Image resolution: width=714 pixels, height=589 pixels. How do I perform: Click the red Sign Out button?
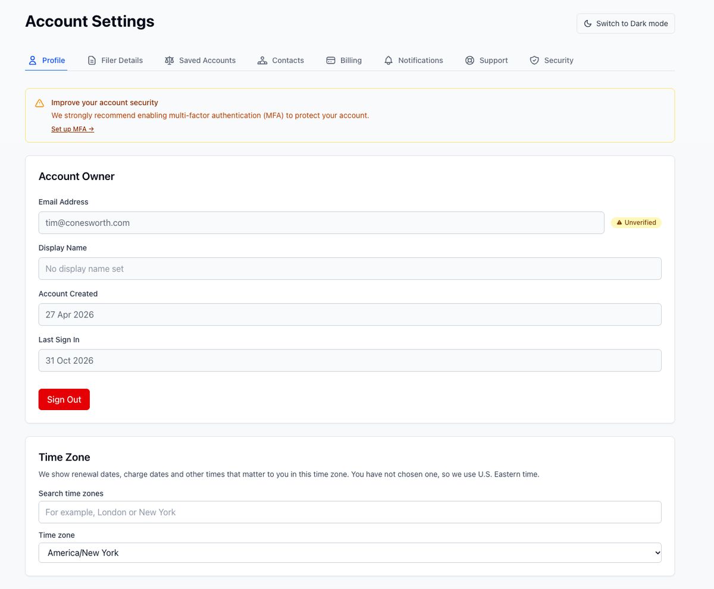coord(64,399)
